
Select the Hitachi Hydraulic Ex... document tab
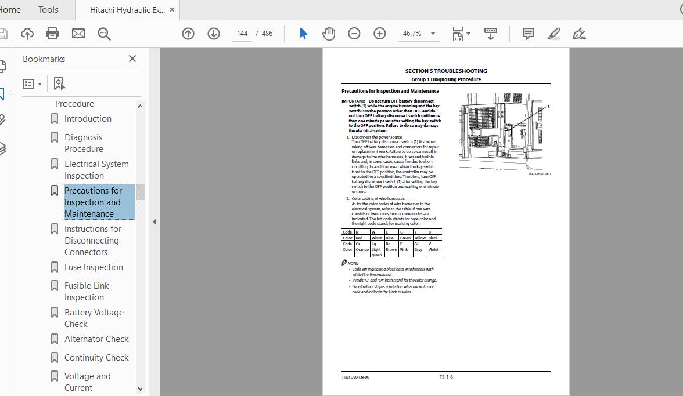click(127, 10)
